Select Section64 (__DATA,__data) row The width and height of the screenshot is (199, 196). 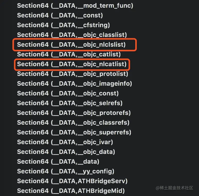(58, 162)
